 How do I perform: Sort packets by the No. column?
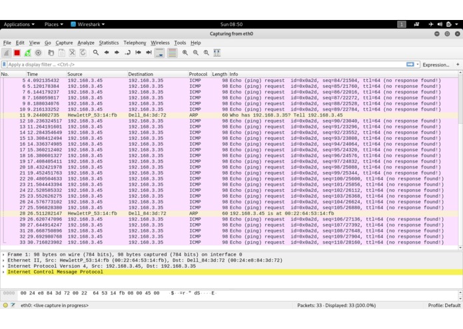(13, 74)
